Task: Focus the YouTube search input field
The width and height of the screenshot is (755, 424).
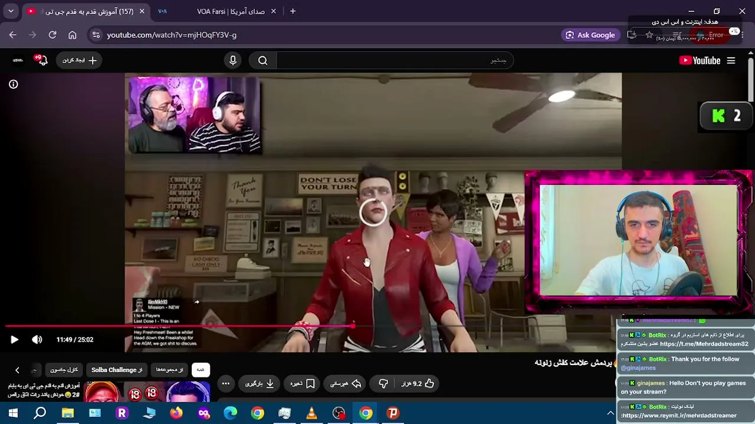Action: pos(395,60)
